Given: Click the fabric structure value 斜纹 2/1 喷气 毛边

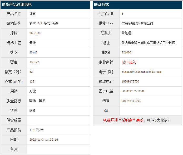Looking at the screenshot, I should 43,23.
